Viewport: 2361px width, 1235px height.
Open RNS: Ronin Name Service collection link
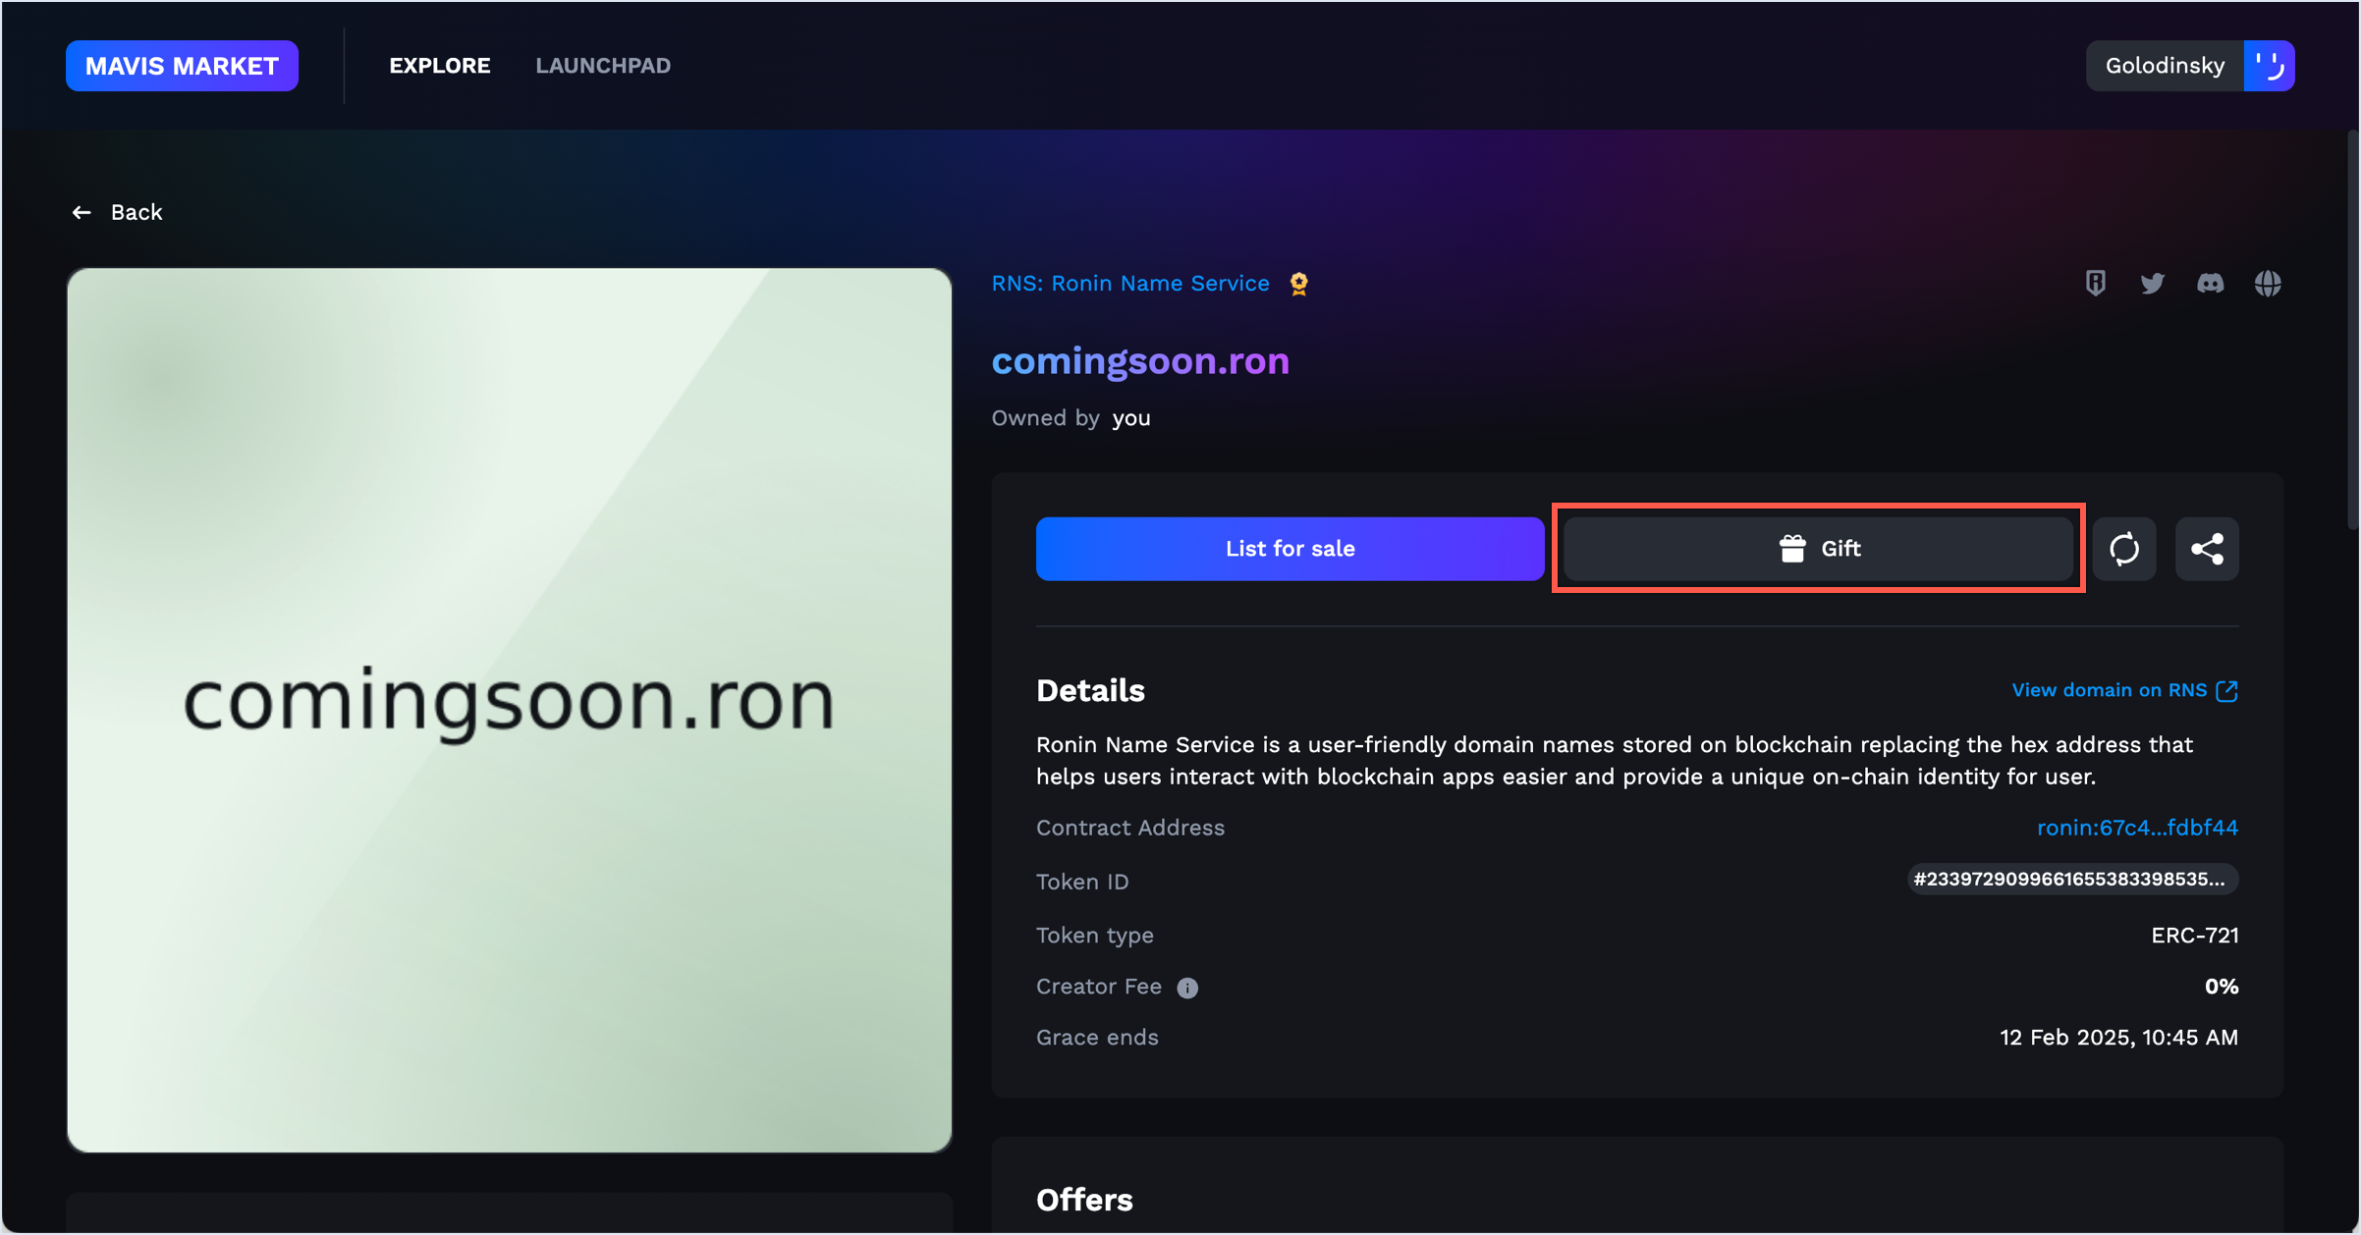coord(1129,284)
